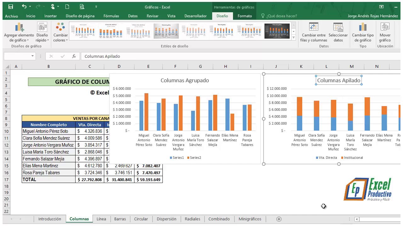Screen dimensions: 403x226
Task: Switch to the Datos tab
Action: click(133, 16)
